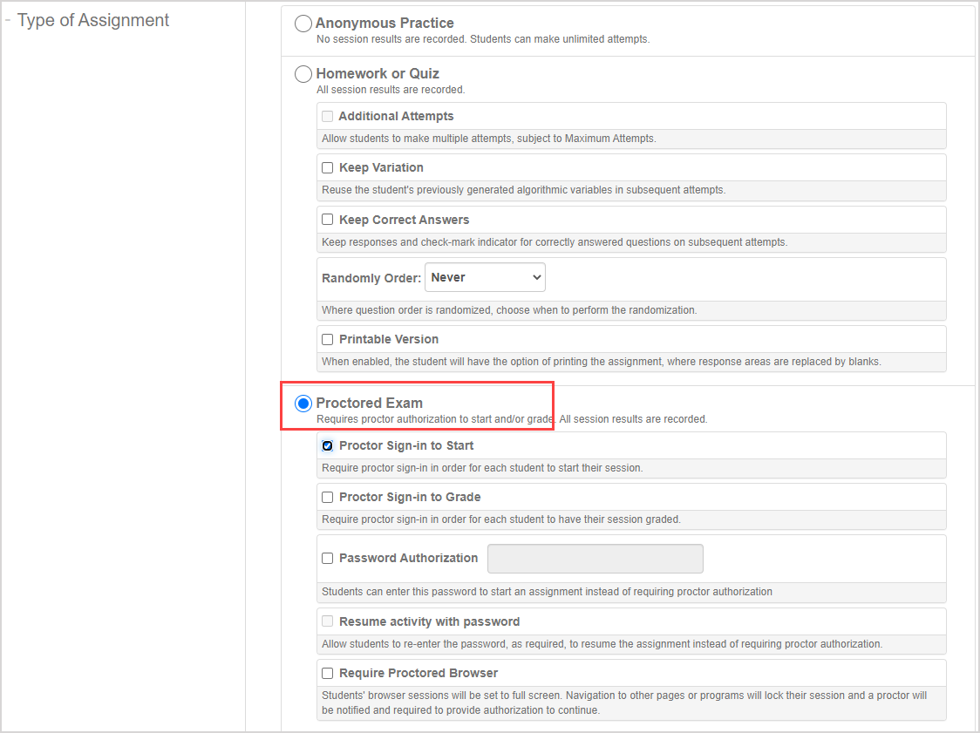Tick the Password Authorization checkbox
Screen dimensions: 980x733
click(x=328, y=558)
